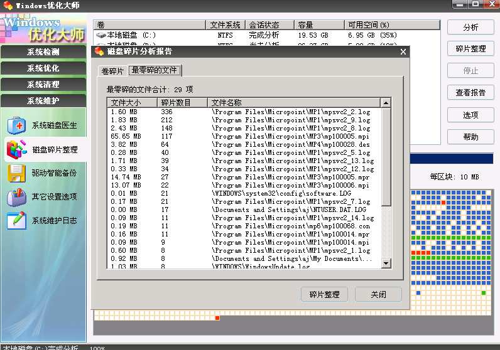
Task: Click Windows优化大师 title bar app icon
Action: point(8,6)
